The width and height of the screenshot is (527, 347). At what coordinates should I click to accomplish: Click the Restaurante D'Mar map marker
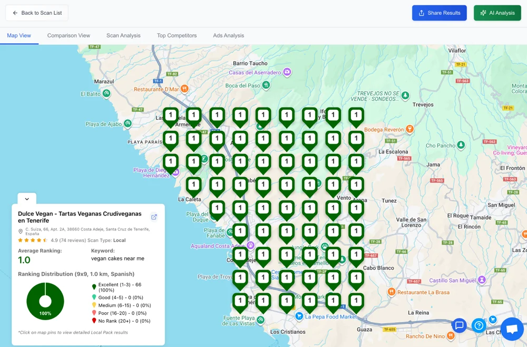point(184,89)
